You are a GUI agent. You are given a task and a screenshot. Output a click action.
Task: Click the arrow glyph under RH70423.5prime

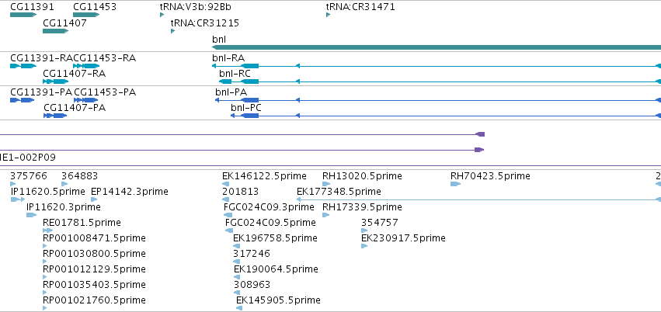pyautogui.click(x=456, y=184)
